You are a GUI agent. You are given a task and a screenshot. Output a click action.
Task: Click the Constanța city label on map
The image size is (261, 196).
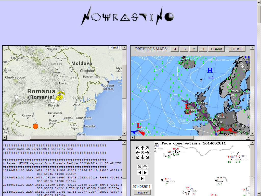84,118
